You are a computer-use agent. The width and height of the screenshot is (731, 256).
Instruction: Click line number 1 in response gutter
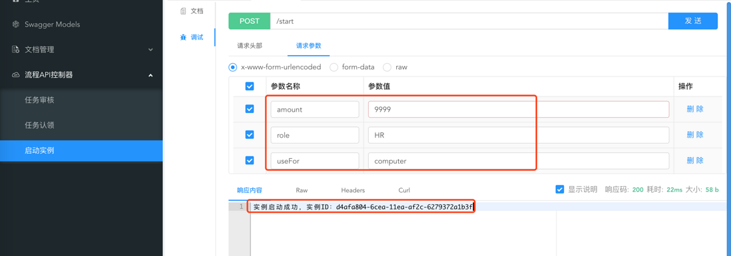click(x=240, y=206)
